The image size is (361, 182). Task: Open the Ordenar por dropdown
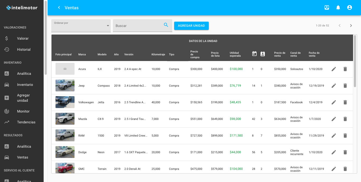pos(81,26)
